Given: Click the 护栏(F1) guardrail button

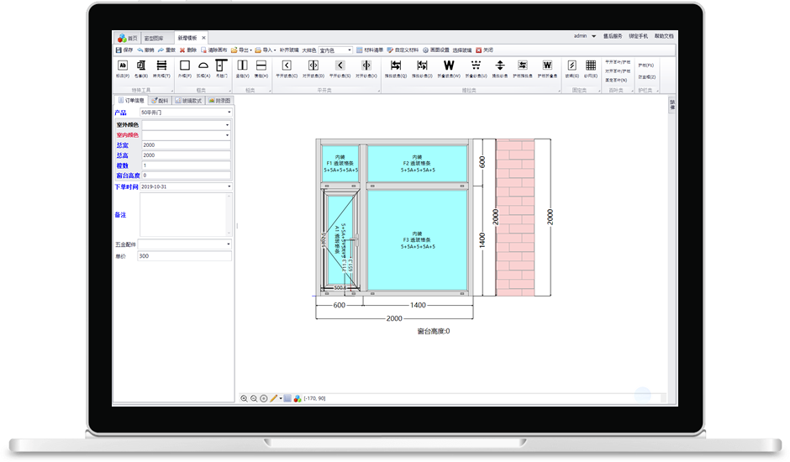Looking at the screenshot, I should click(646, 66).
